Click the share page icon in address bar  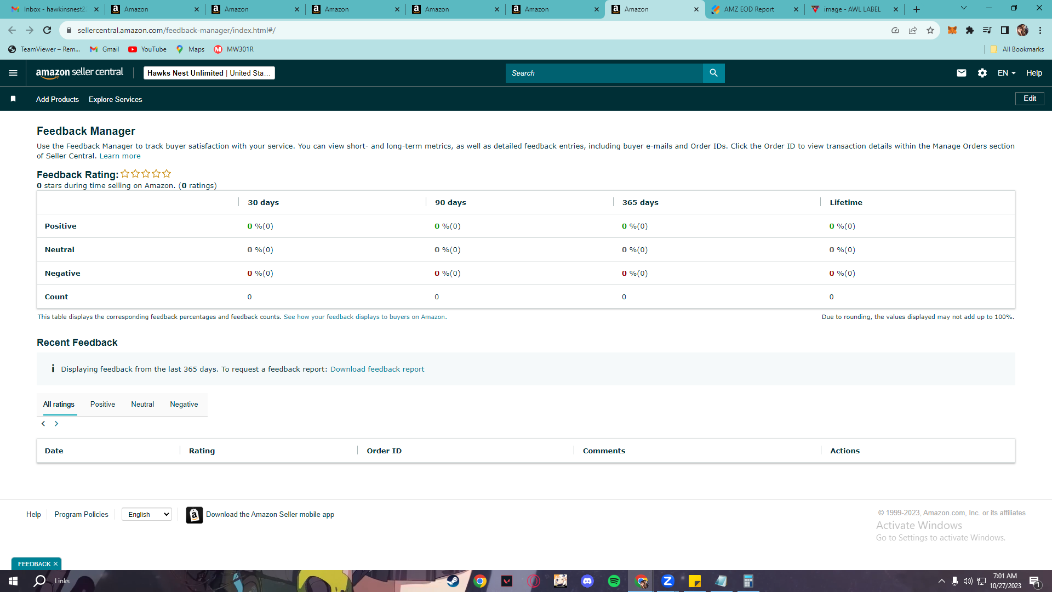tap(912, 30)
